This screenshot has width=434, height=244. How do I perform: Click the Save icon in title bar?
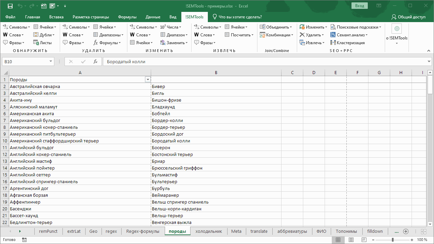tap(10, 6)
